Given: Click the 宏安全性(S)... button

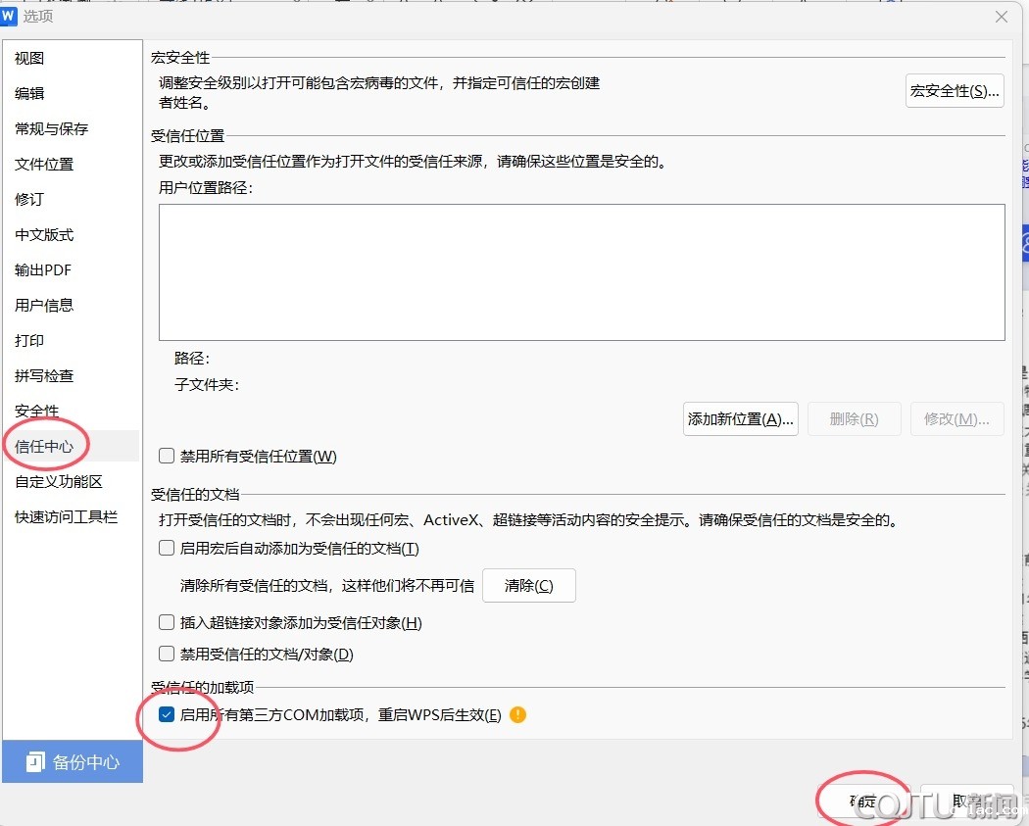Looking at the screenshot, I should (955, 91).
